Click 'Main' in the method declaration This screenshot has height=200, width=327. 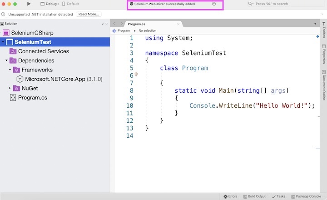226,90
